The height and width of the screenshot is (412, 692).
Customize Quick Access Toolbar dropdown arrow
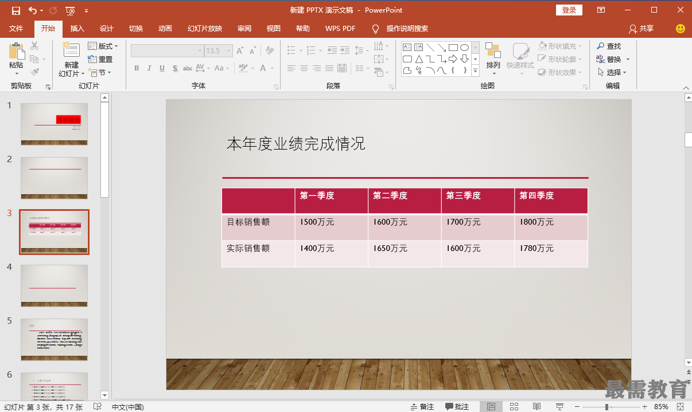[86, 10]
